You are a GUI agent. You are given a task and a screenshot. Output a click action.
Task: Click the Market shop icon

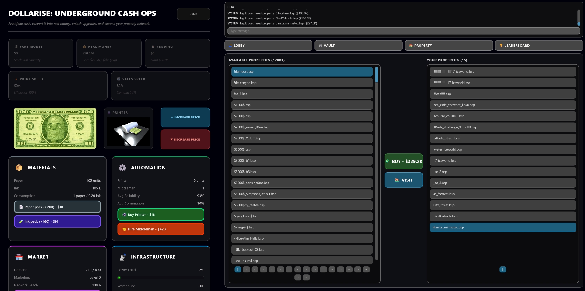tap(19, 257)
